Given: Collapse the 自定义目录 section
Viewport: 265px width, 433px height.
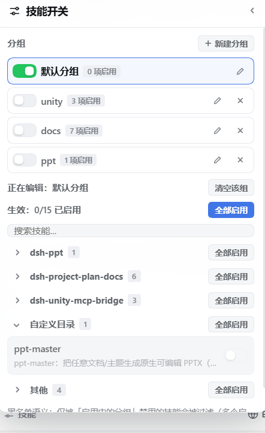Looking at the screenshot, I should click(x=17, y=325).
